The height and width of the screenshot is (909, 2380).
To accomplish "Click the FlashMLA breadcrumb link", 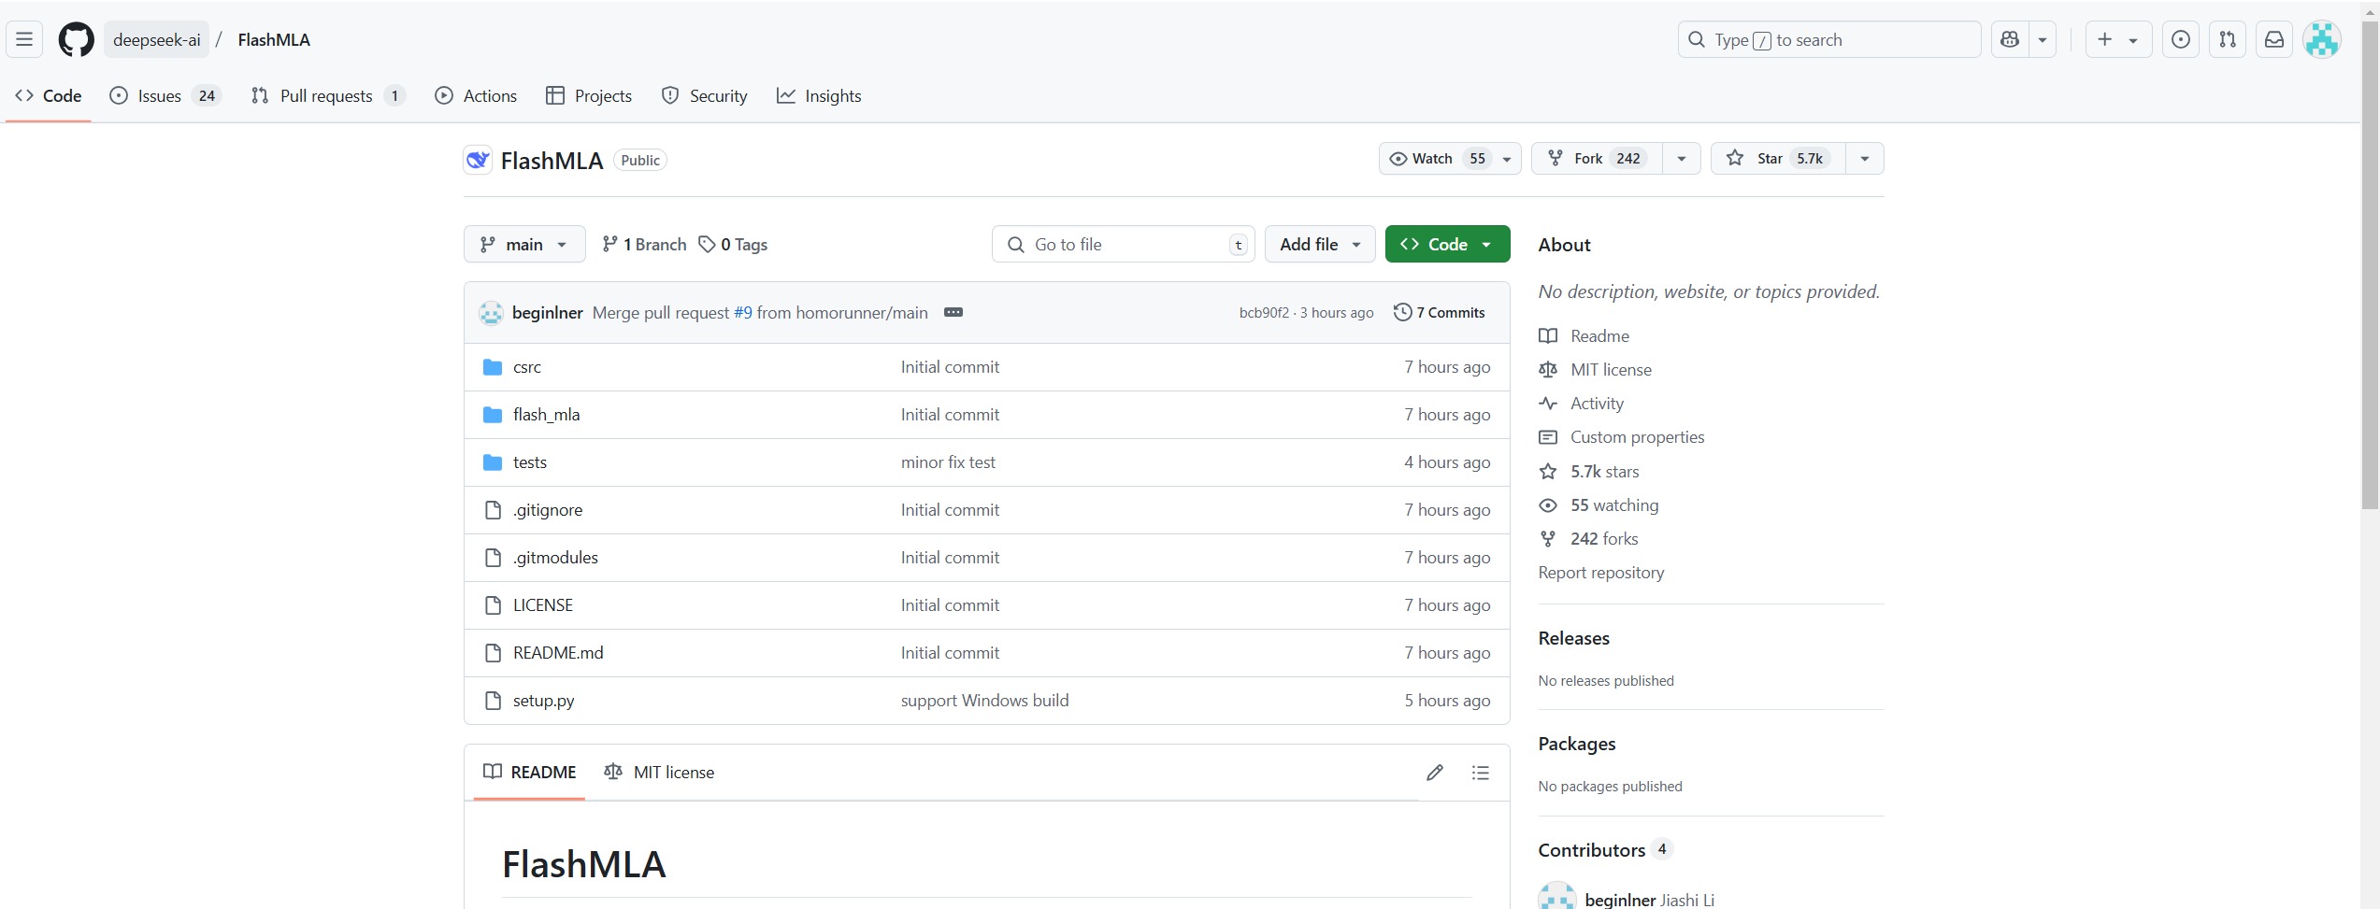I will [274, 39].
